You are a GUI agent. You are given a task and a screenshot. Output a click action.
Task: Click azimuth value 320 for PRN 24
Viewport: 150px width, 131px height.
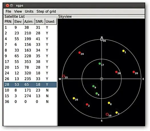tap(28, 73)
